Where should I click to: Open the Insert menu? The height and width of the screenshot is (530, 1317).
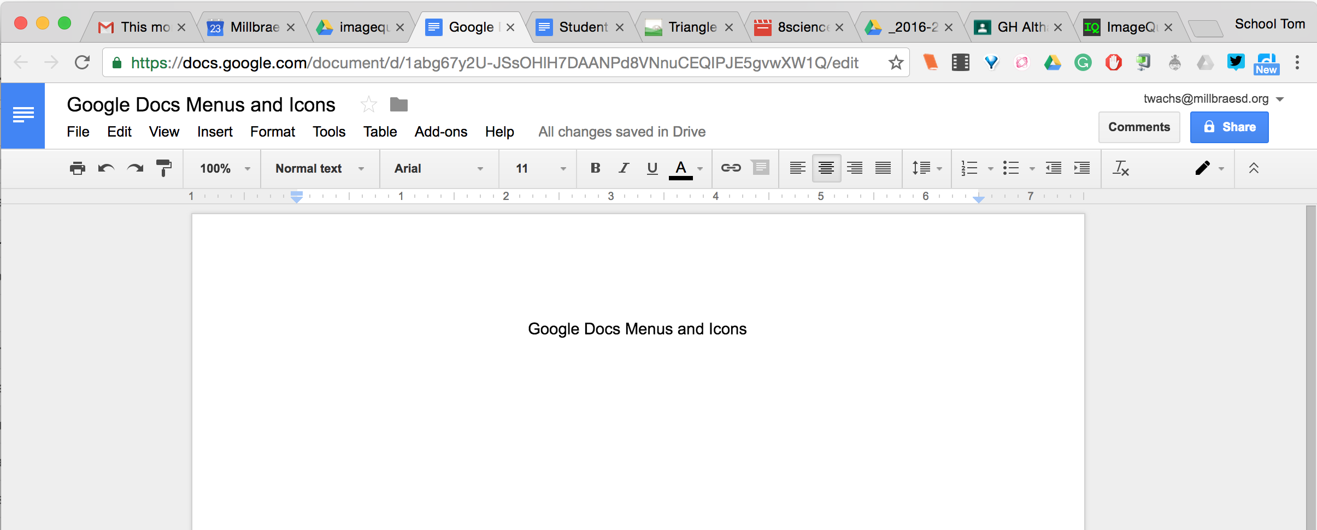215,132
